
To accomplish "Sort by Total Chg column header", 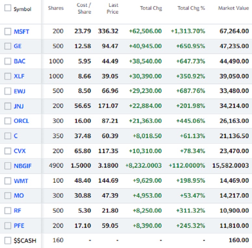I will (x=151, y=8).
